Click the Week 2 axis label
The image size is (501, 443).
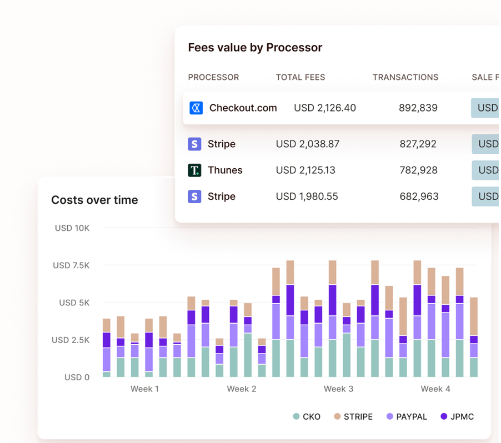pyautogui.click(x=242, y=389)
